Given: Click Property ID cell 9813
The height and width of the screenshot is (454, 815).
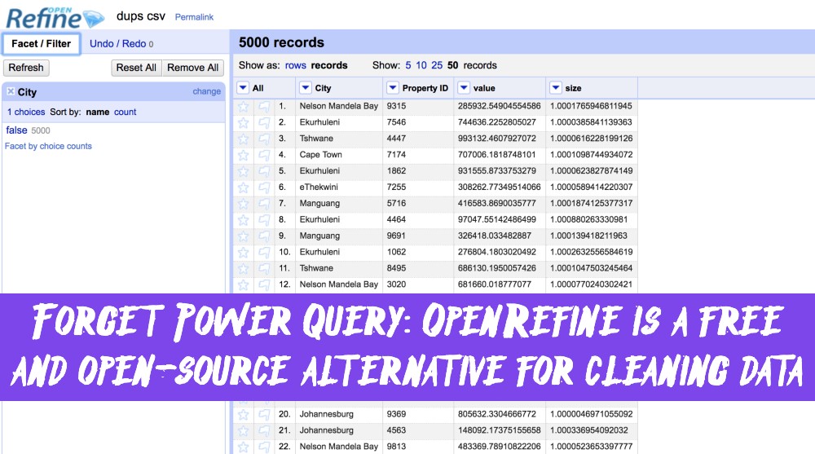Looking at the screenshot, I should click(397, 447).
